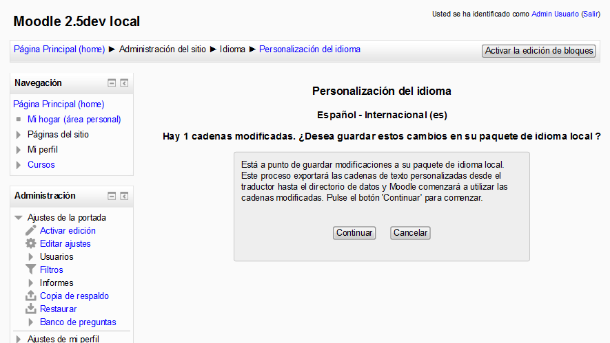Open Personalización del idioma breadcrumb link
Viewport: 610px width, 343px height.
[x=309, y=49]
